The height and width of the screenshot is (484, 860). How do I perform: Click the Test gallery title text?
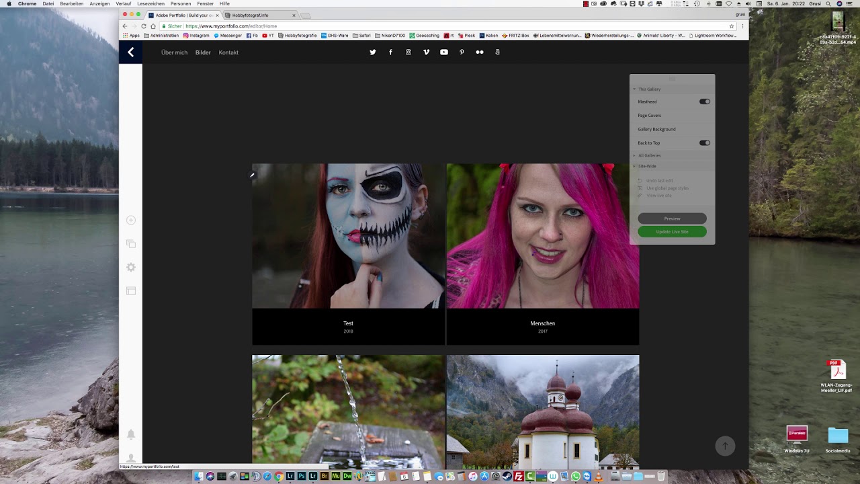[348, 323]
